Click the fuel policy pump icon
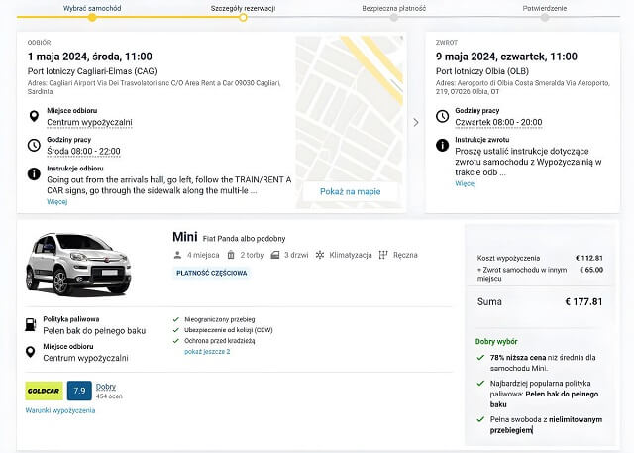Screen dimensions: 634x453 click(35, 323)
